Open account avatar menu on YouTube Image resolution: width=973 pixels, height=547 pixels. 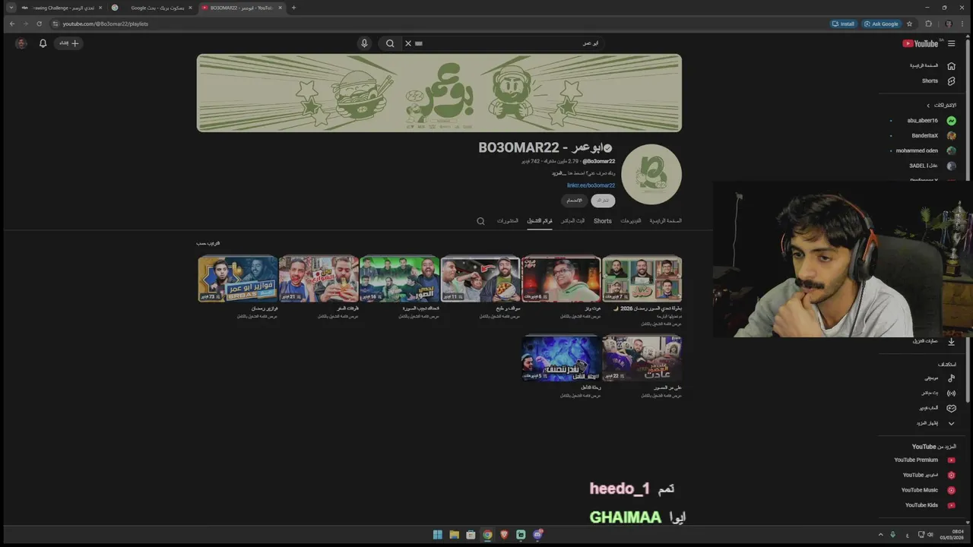pos(21,43)
